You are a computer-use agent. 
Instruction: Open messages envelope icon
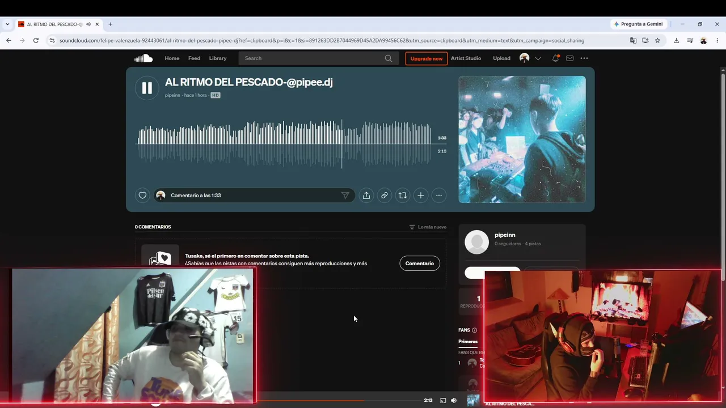(x=570, y=58)
